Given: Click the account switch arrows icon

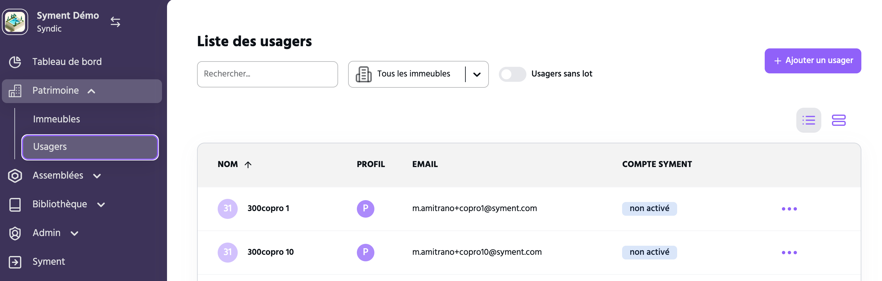Looking at the screenshot, I should coord(115,22).
